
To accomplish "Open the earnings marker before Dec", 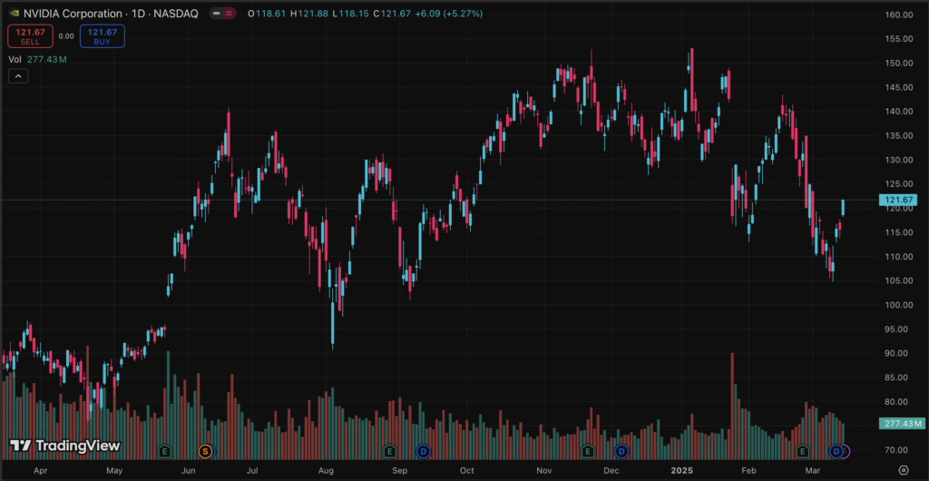I will coord(588,451).
